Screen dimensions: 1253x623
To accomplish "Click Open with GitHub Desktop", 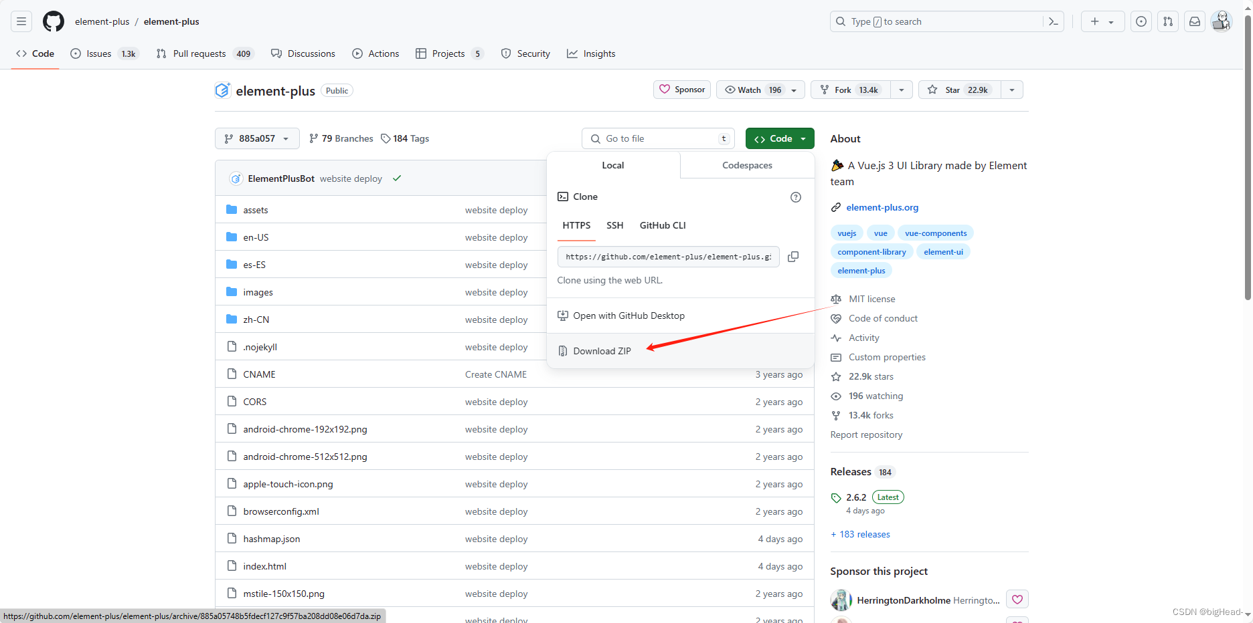I will [x=680, y=316].
